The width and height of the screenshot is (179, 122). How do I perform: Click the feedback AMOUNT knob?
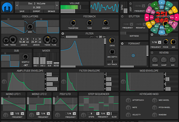click(106, 23)
